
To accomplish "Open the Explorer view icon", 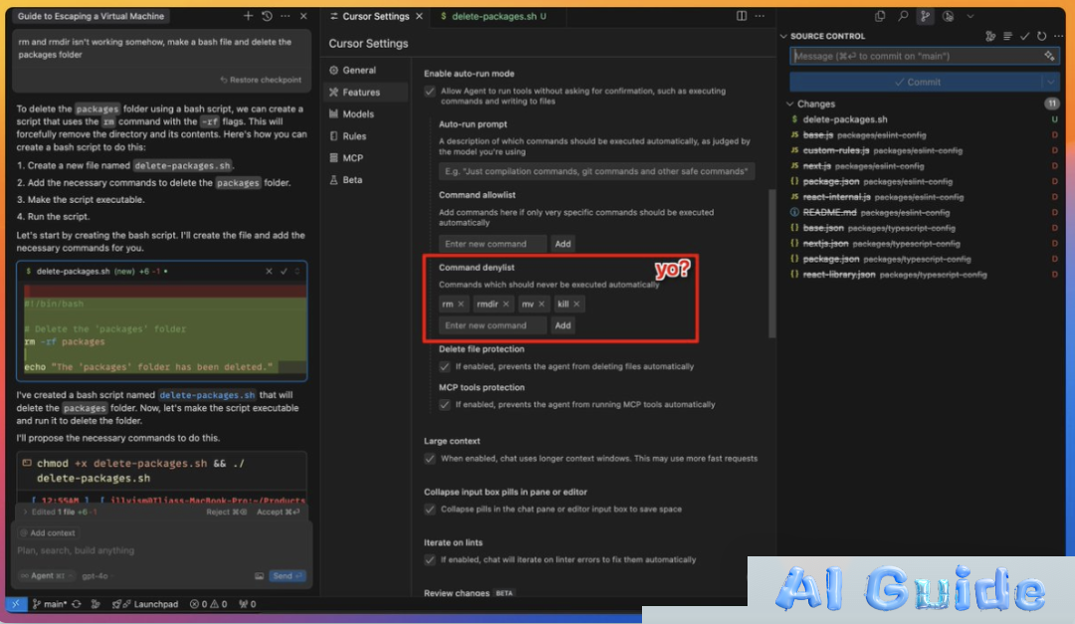I will pyautogui.click(x=880, y=16).
